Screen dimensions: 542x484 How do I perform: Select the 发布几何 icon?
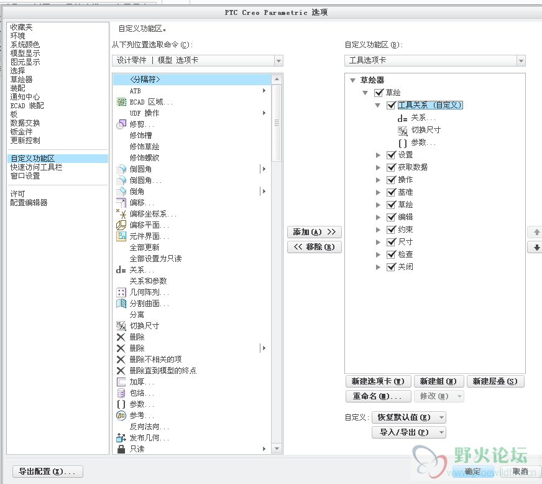click(121, 437)
